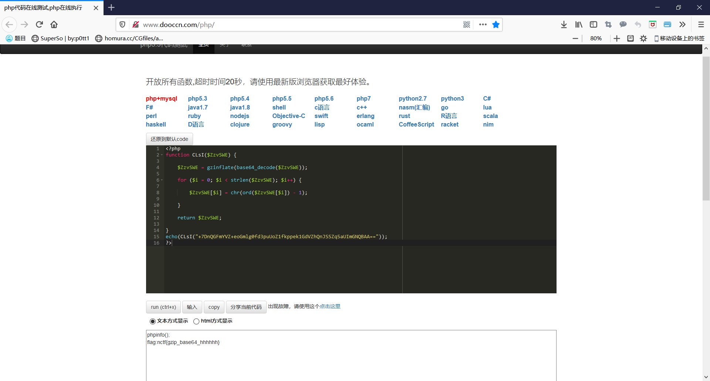Collapse the for loop fold arrow on line 6
710x381 pixels.
coord(162,180)
